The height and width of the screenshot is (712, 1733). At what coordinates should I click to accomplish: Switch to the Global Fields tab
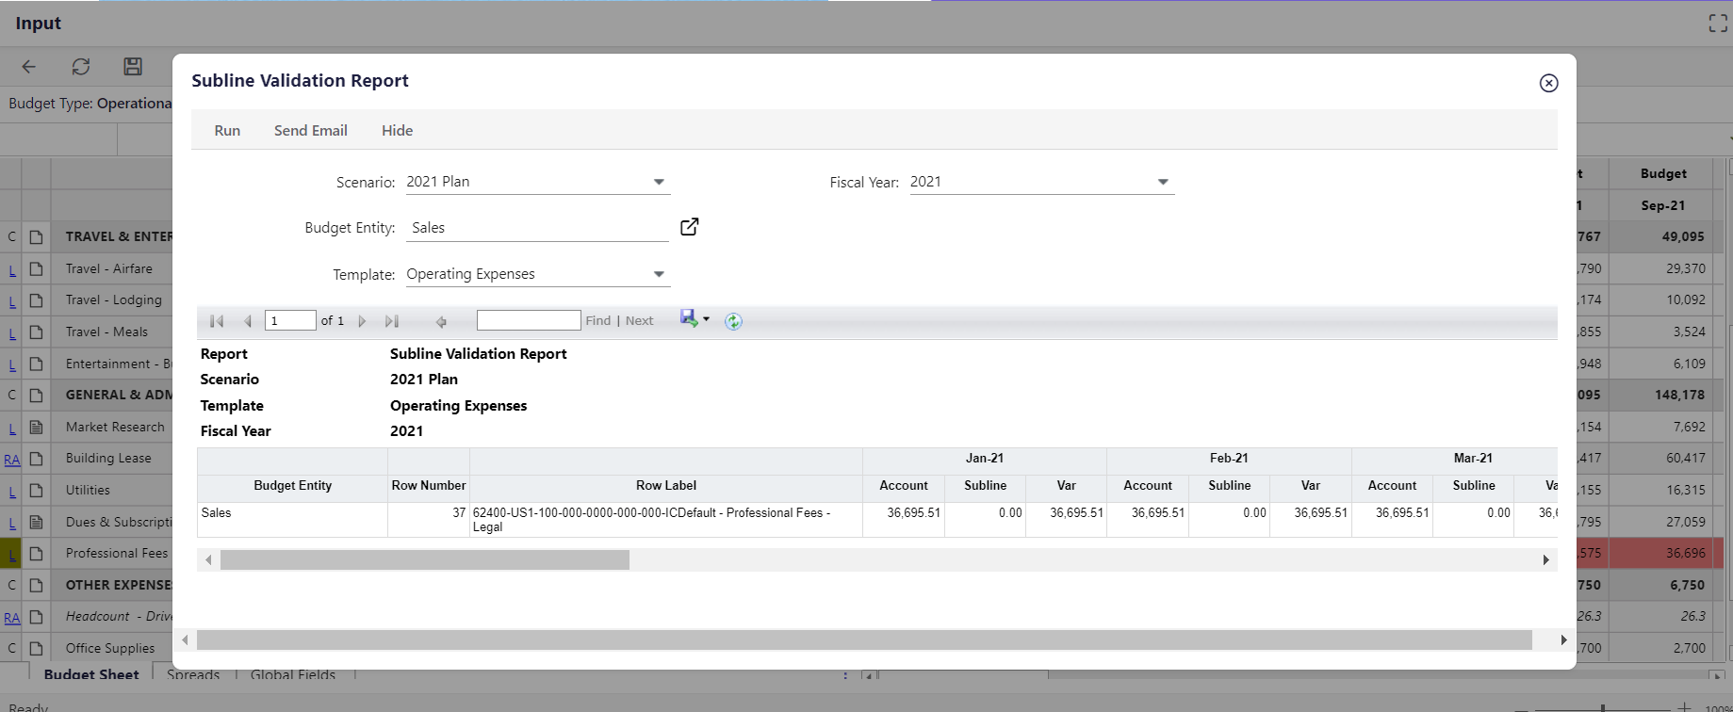[293, 674]
